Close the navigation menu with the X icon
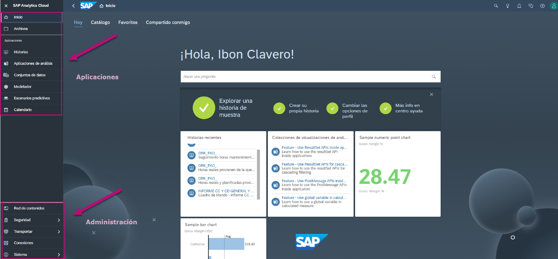 [6, 6]
